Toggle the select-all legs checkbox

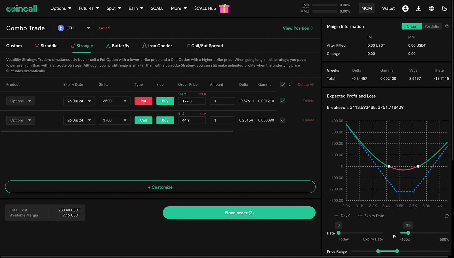point(283,85)
